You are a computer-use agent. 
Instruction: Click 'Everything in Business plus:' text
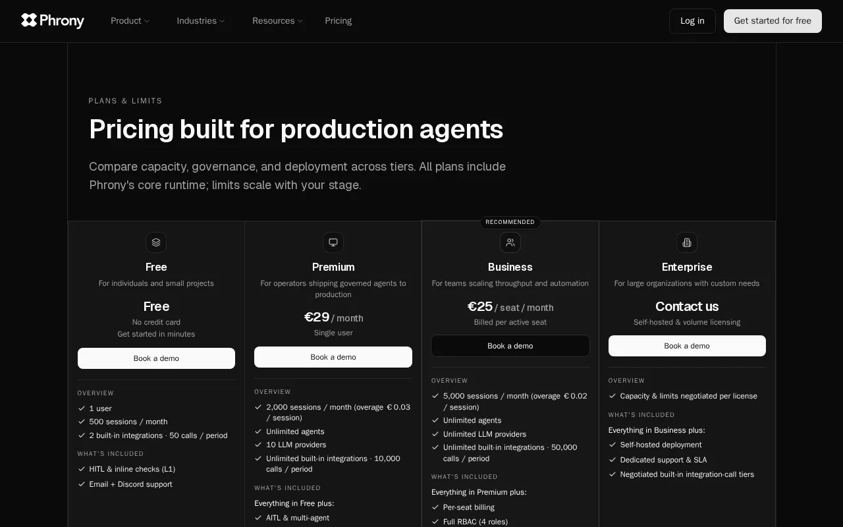(x=657, y=430)
